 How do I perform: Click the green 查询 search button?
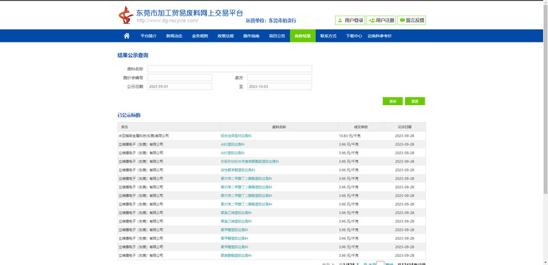coord(393,101)
